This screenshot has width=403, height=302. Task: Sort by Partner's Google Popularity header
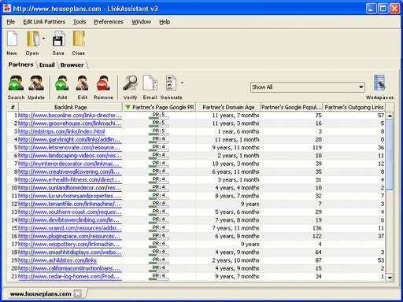tap(291, 107)
